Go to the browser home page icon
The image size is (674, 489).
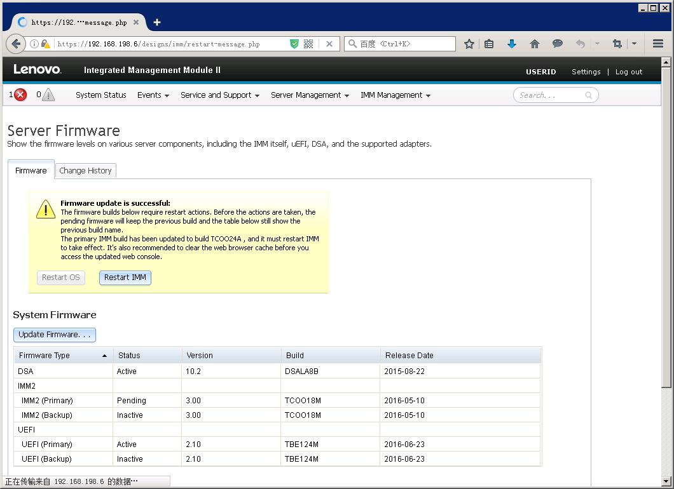point(534,44)
